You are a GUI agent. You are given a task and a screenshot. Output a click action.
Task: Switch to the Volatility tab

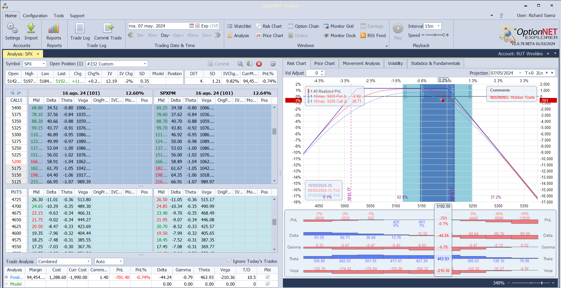tap(395, 63)
